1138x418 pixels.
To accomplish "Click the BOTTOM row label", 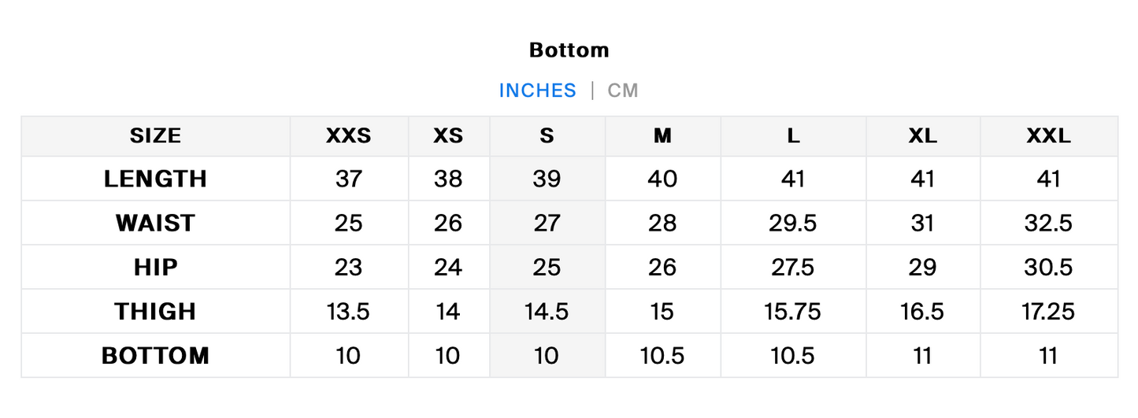I will click(156, 356).
